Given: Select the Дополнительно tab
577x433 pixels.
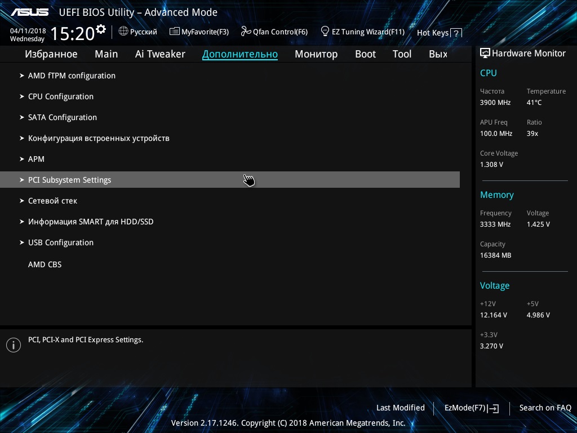Looking at the screenshot, I should [x=240, y=54].
